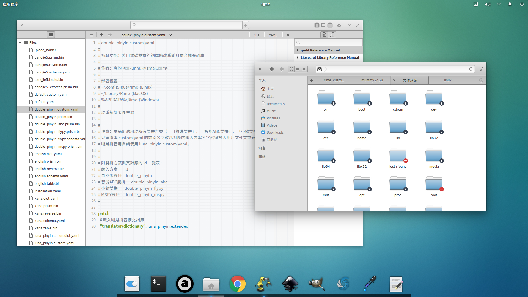This screenshot has height=297, width=528.
Task: Click the project tree folder button
Action: coord(51,35)
